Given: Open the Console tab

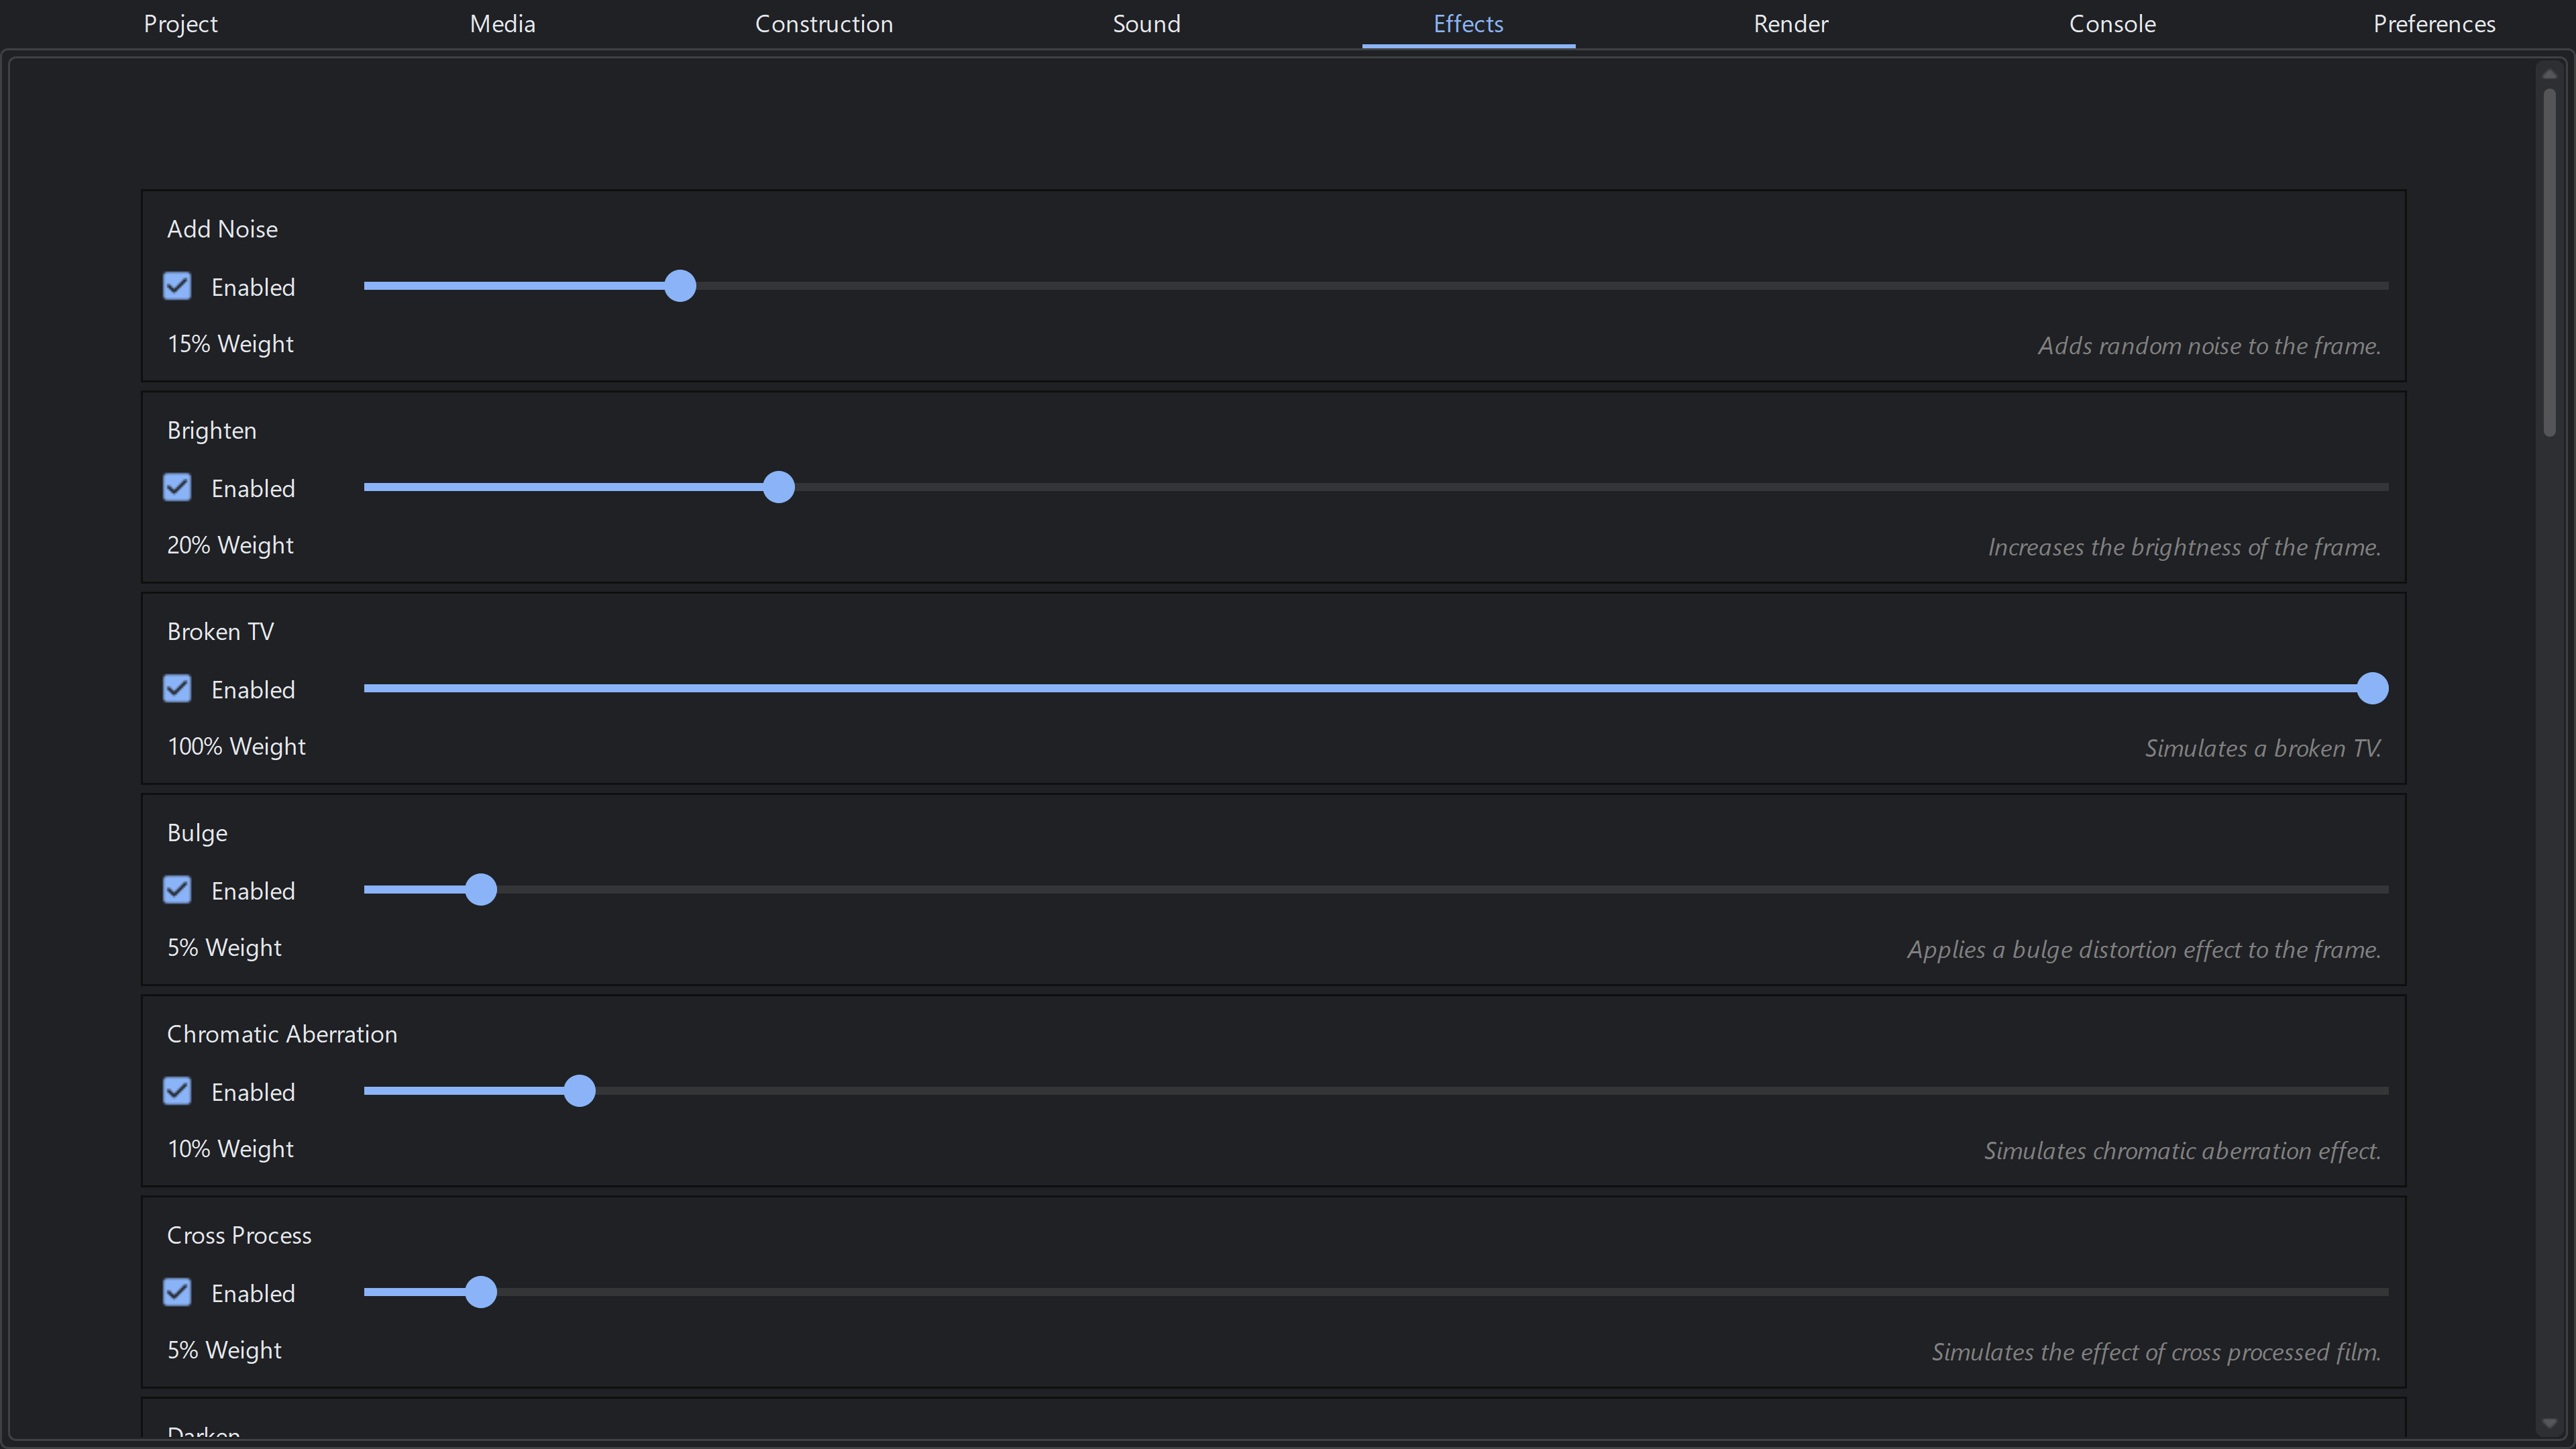Looking at the screenshot, I should 2112,23.
